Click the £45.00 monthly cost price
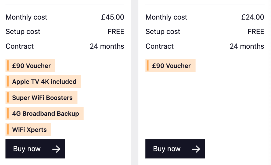The width and height of the screenshot is (271, 165). [113, 17]
